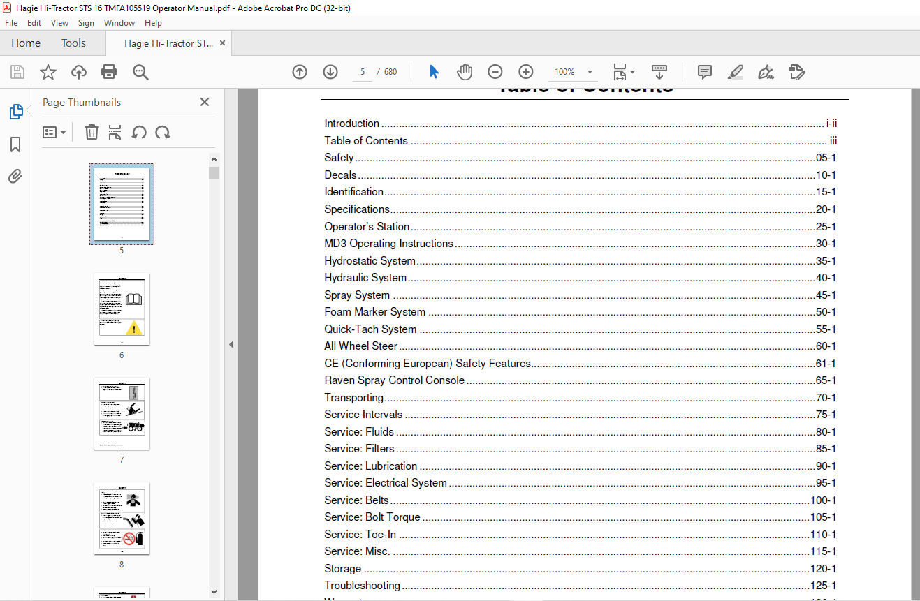Image resolution: width=920 pixels, height=601 pixels.
Task: Delete selected page thumbnail
Action: pyautogui.click(x=92, y=132)
